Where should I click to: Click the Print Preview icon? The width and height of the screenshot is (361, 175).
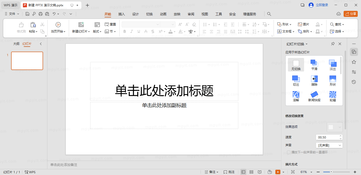(x=47, y=14)
